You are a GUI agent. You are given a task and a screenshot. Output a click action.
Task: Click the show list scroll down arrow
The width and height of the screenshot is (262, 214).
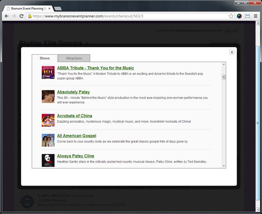(x=224, y=166)
